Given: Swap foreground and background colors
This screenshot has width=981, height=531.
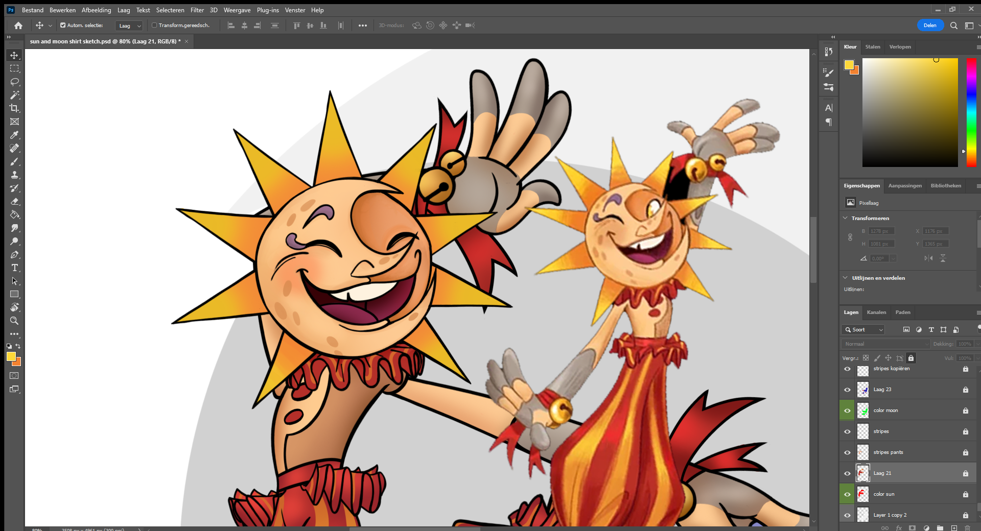Looking at the screenshot, I should 18,346.
